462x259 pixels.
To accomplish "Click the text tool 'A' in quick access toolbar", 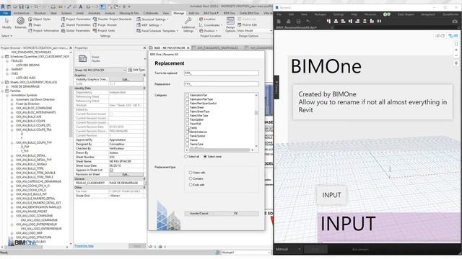I will pyautogui.click(x=81, y=6).
